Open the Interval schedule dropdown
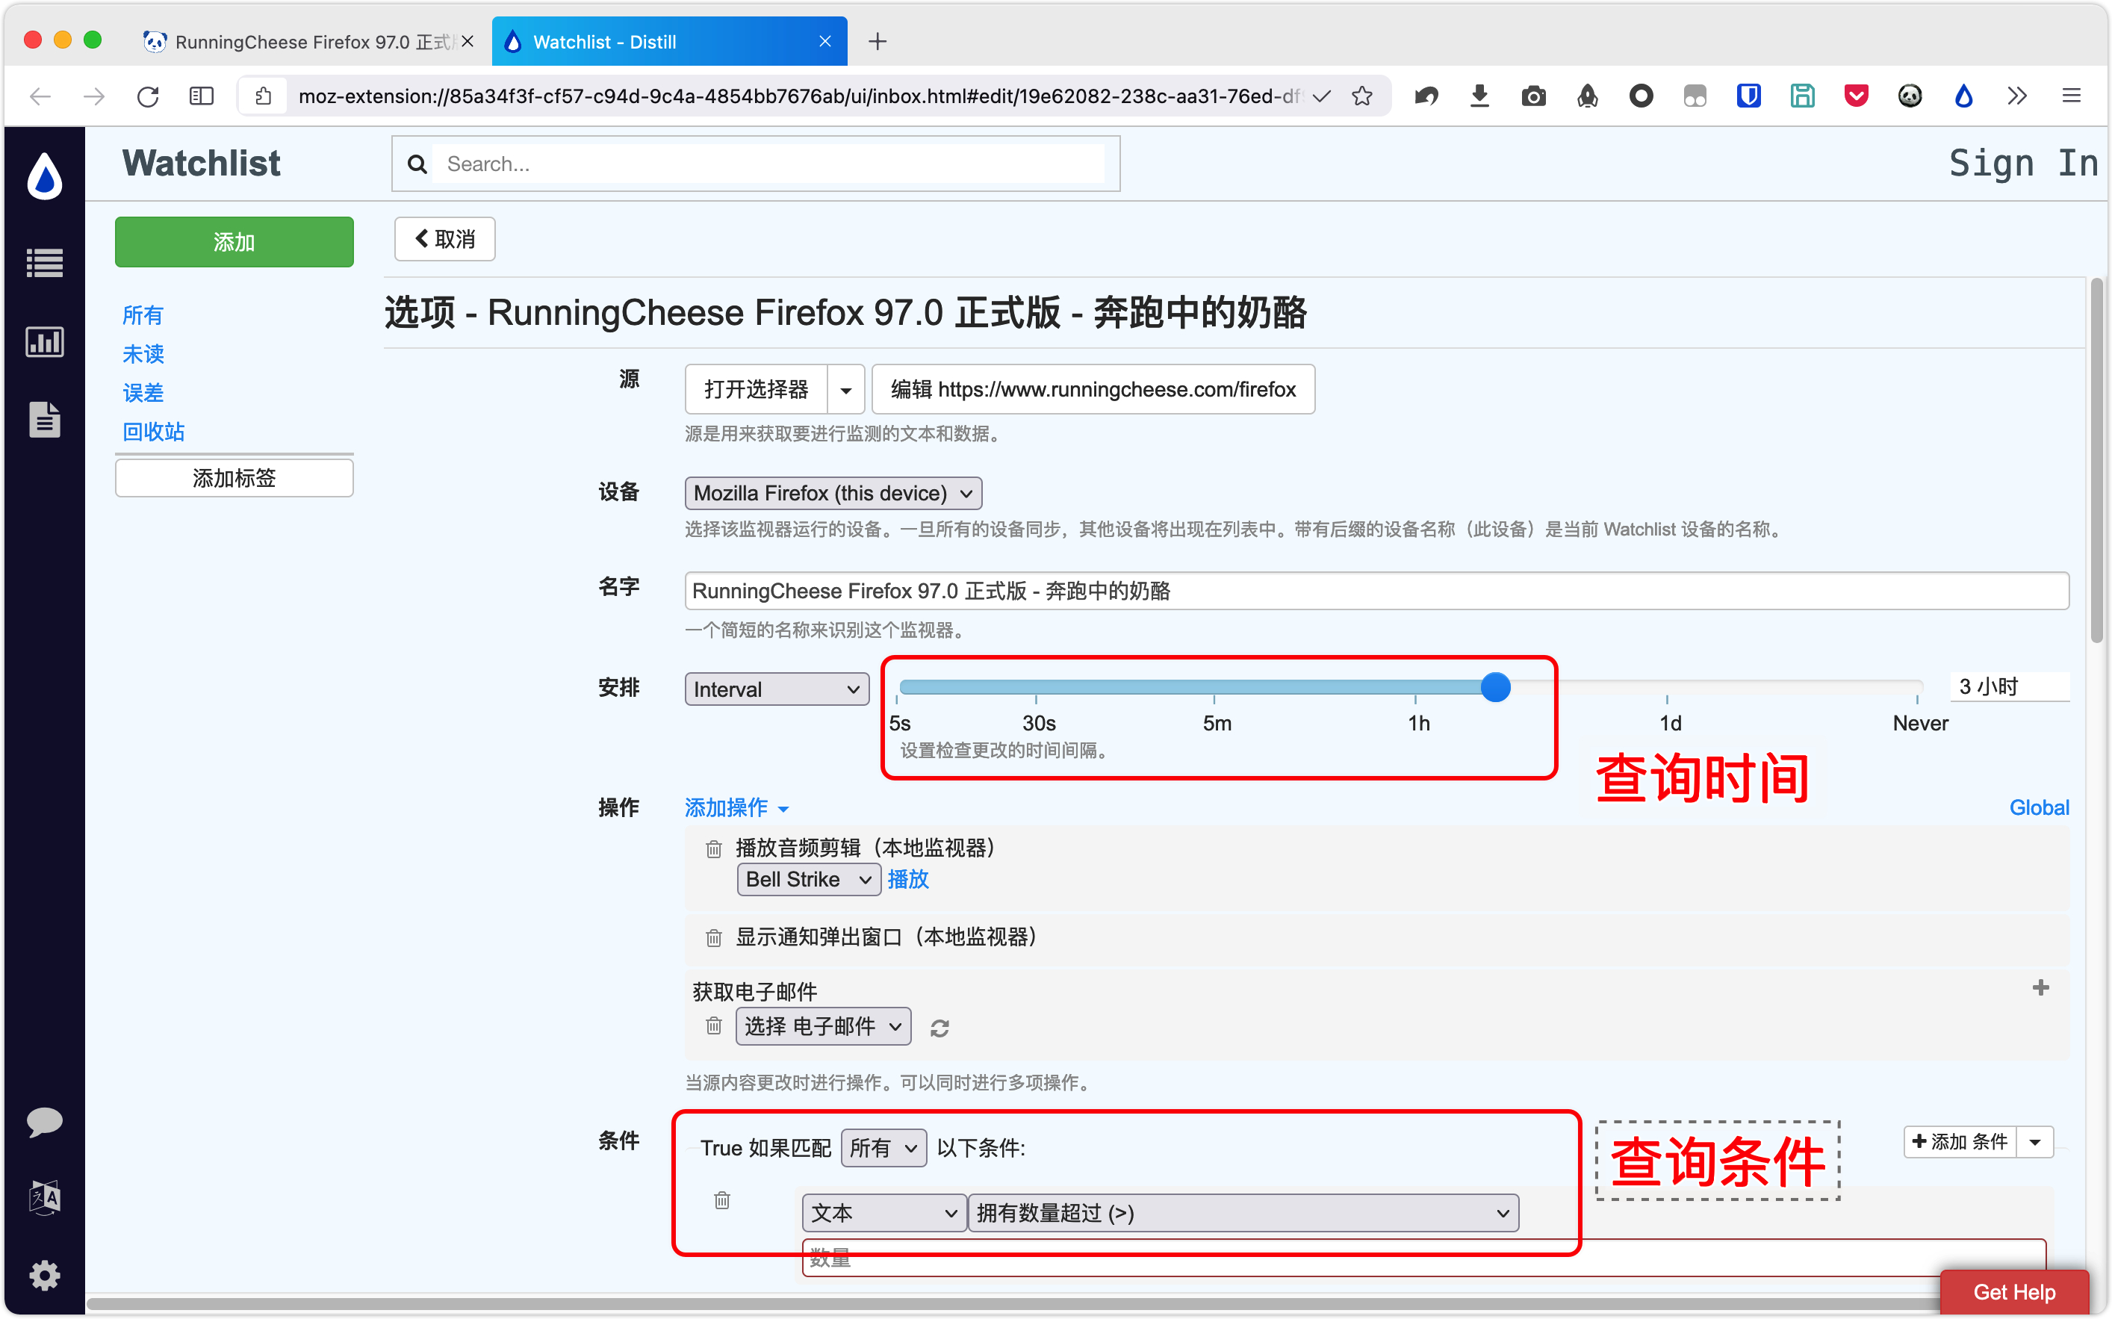Screen dimensions: 2112x1319 [776, 689]
